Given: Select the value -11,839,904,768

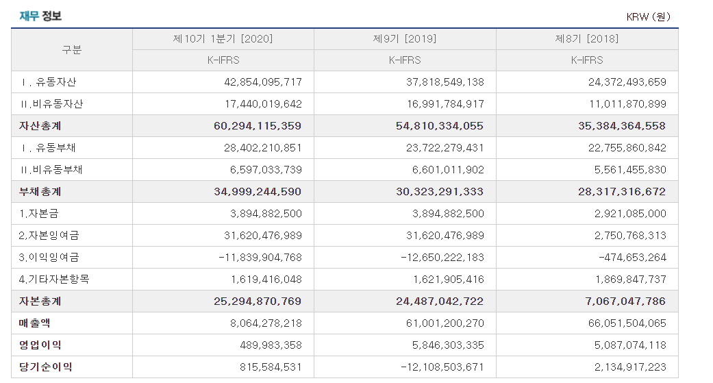Looking at the screenshot, I should tap(260, 258).
